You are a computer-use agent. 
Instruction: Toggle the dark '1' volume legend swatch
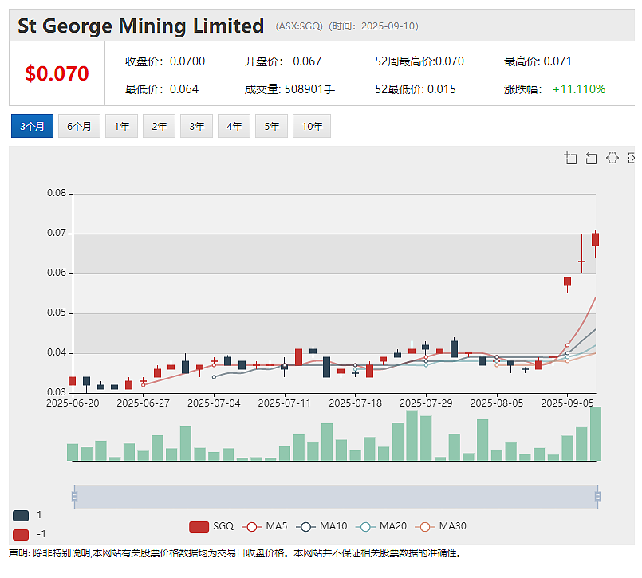(21, 515)
